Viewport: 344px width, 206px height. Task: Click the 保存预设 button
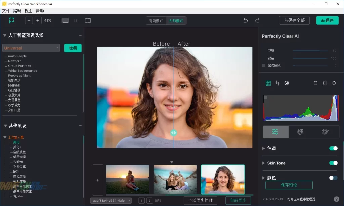(x=289, y=185)
